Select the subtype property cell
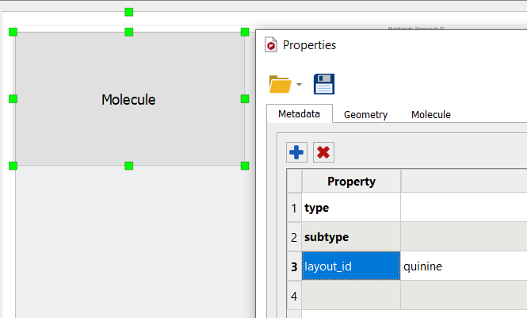The image size is (527, 318). point(351,236)
